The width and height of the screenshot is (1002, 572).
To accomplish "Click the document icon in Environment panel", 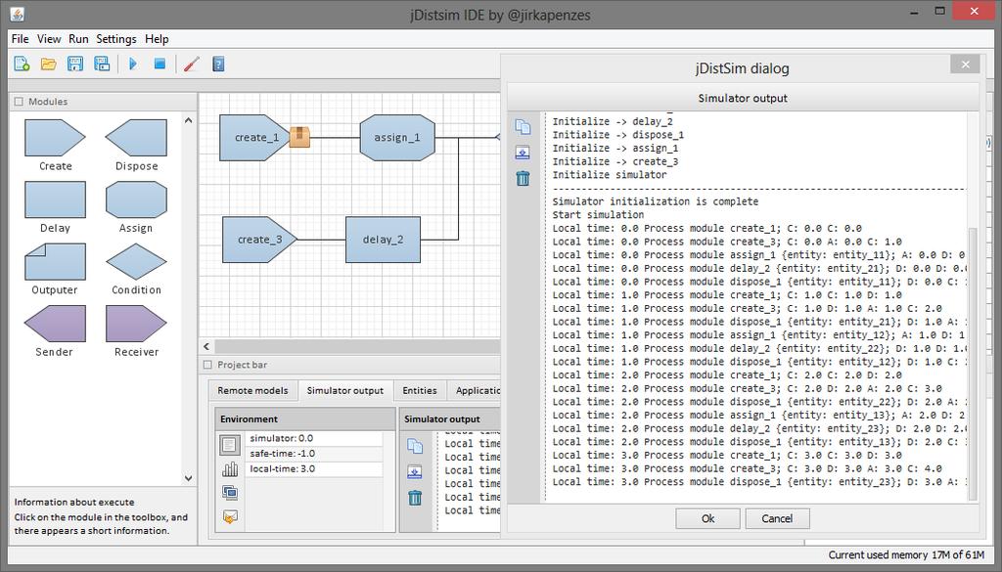I will tap(230, 444).
